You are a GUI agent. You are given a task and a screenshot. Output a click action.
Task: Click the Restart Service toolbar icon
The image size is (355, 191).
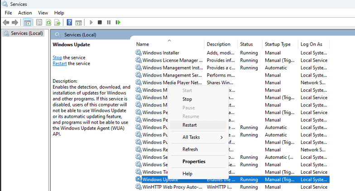tap(118, 23)
